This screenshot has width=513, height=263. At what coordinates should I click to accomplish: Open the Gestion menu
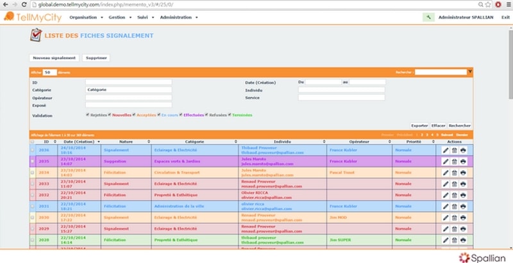click(x=119, y=17)
